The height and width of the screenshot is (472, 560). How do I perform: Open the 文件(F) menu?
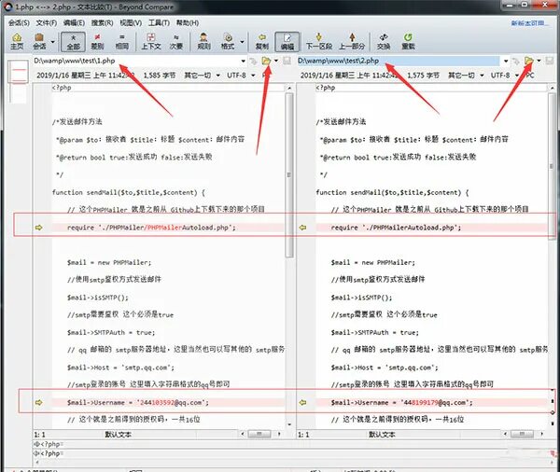[47, 22]
